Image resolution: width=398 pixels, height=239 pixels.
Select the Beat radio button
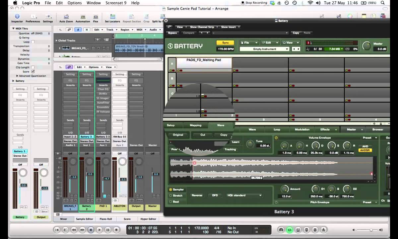[170, 201]
